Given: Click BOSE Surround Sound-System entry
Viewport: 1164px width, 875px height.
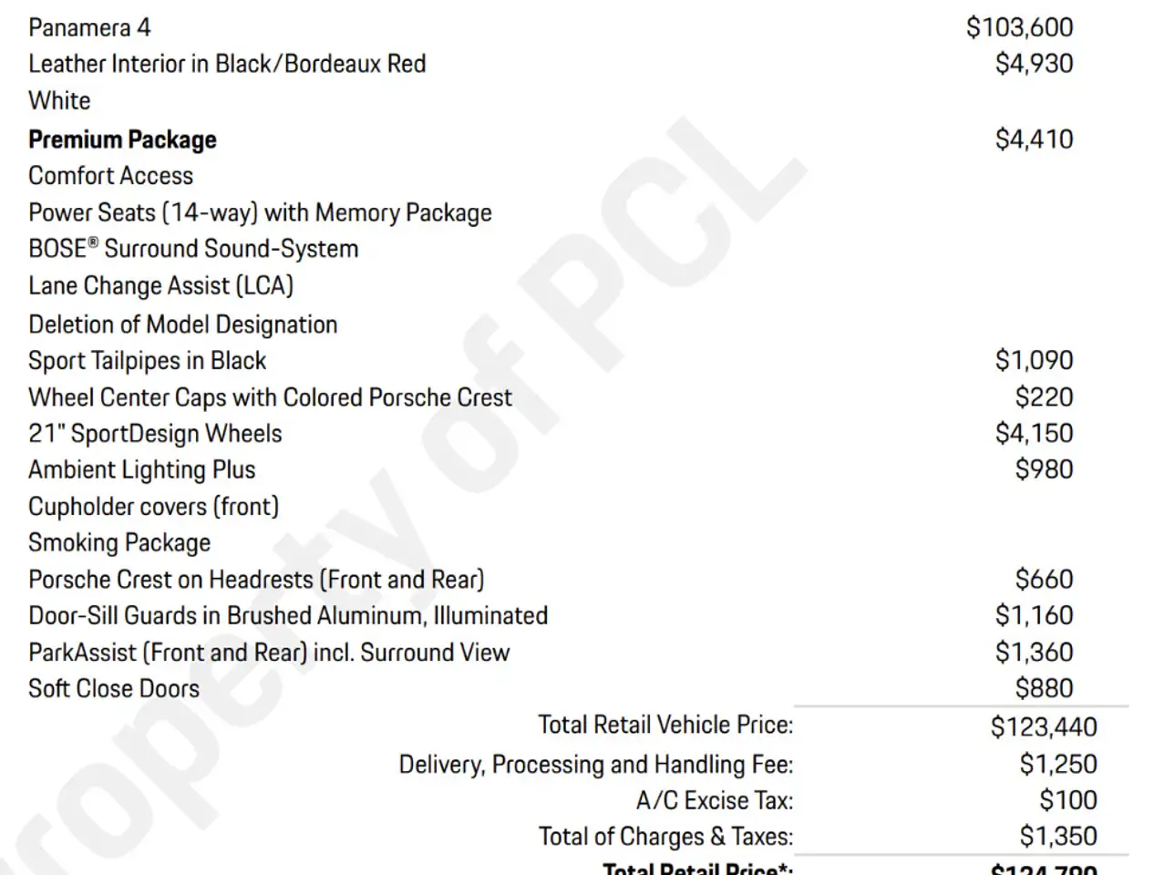Looking at the screenshot, I should pos(193,249).
